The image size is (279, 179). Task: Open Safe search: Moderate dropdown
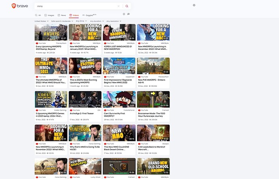(62, 21)
